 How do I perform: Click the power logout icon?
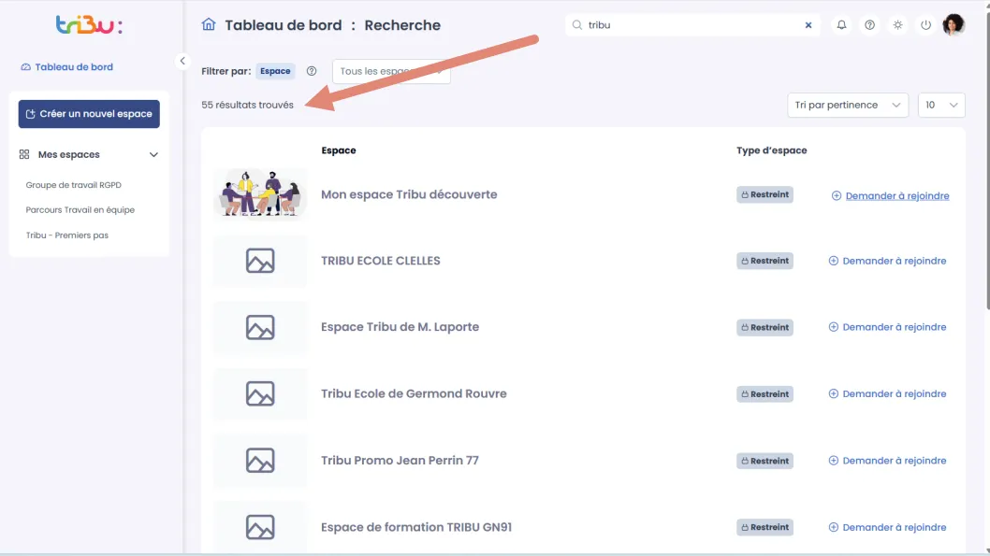pyautogui.click(x=925, y=25)
